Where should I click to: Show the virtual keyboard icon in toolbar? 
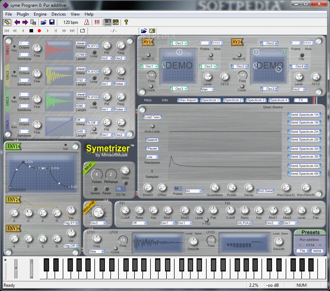point(107,22)
